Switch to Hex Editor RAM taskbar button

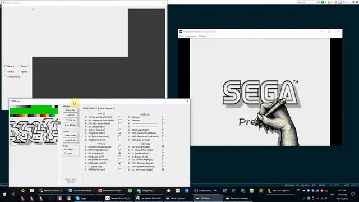(148, 198)
